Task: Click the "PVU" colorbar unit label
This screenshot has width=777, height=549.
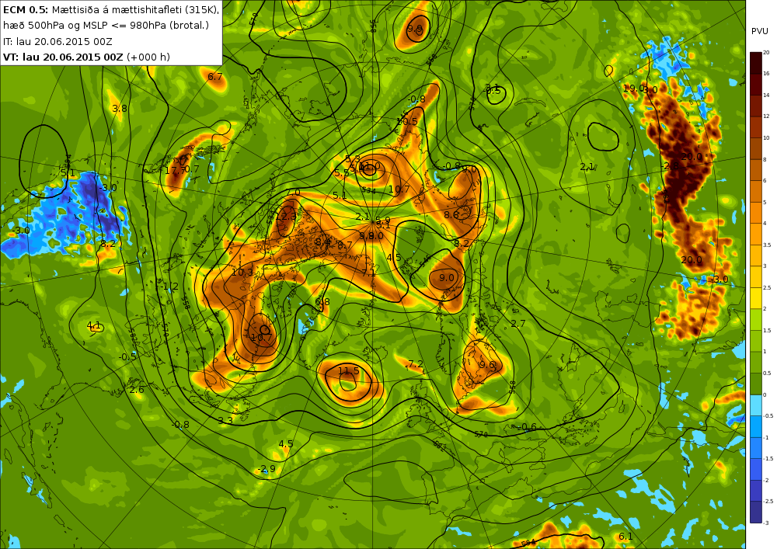Action: click(x=760, y=31)
